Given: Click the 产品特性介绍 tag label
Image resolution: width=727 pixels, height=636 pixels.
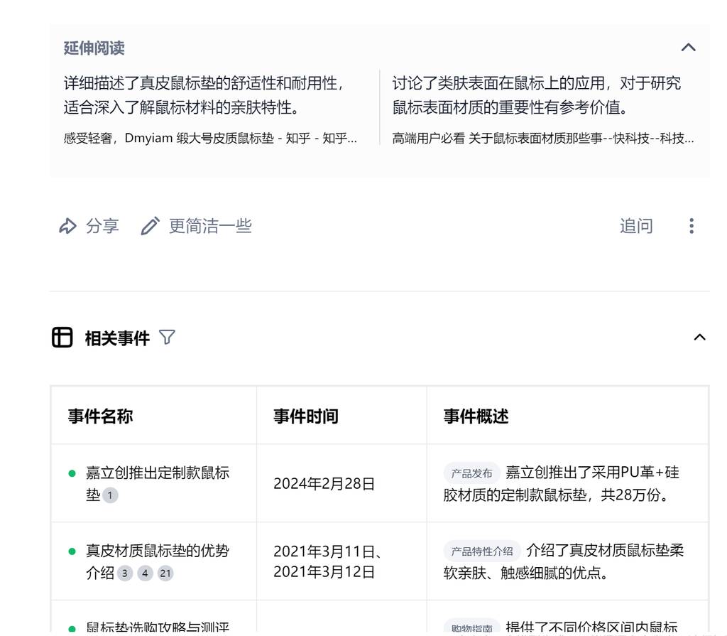Looking at the screenshot, I should coord(482,551).
